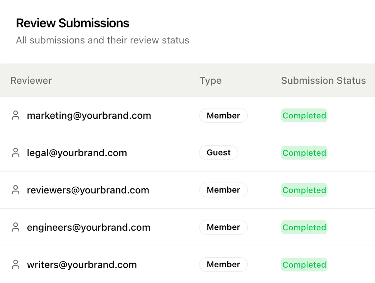Click the user icon beside legal@yourbrand.com
This screenshot has height=283, width=375.
tap(16, 153)
